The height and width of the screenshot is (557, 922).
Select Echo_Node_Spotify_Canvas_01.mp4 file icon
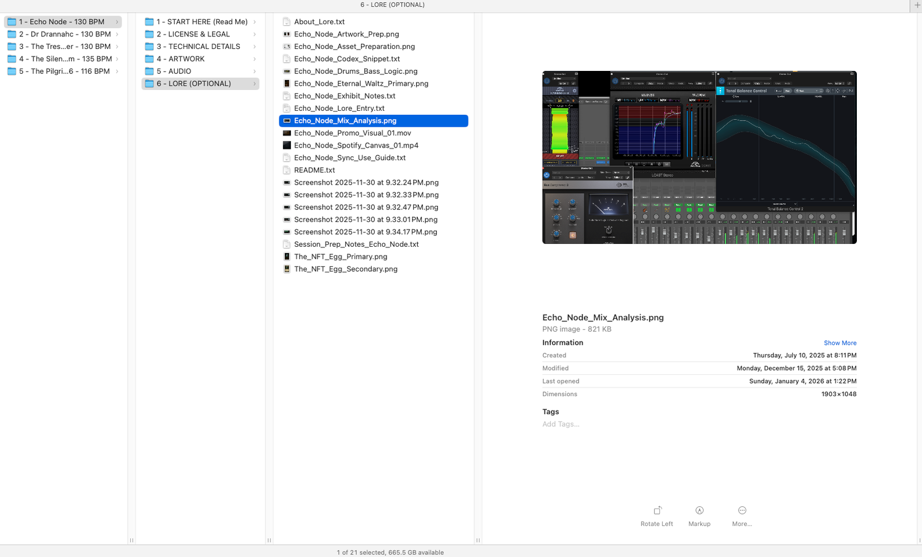[286, 145]
